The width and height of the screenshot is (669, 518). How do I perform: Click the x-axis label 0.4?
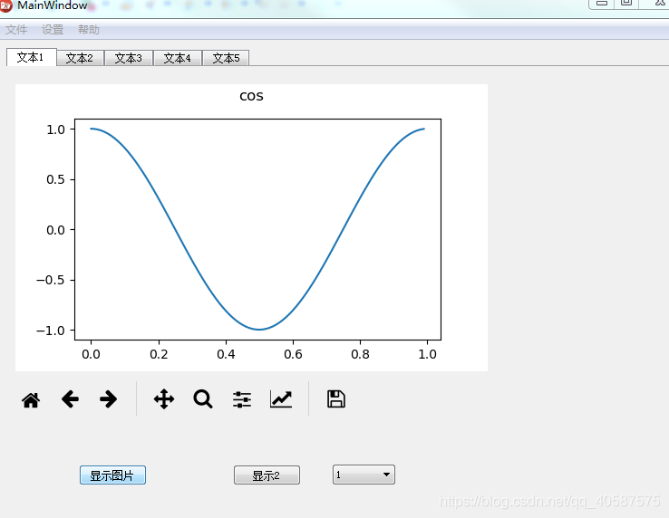pos(226,354)
